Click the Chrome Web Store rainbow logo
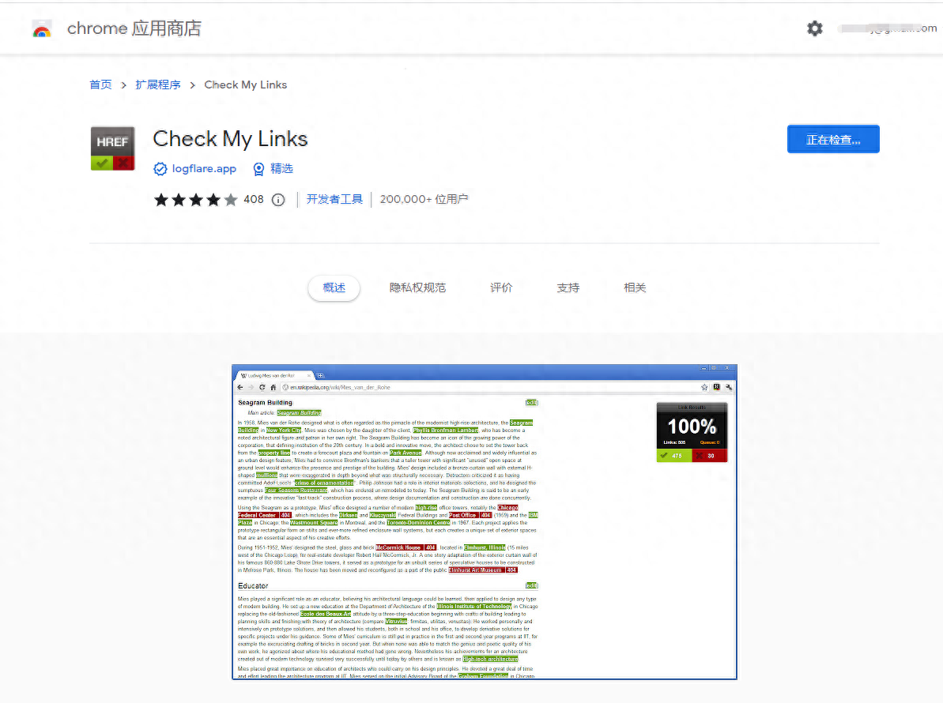943x703 pixels. [x=41, y=29]
